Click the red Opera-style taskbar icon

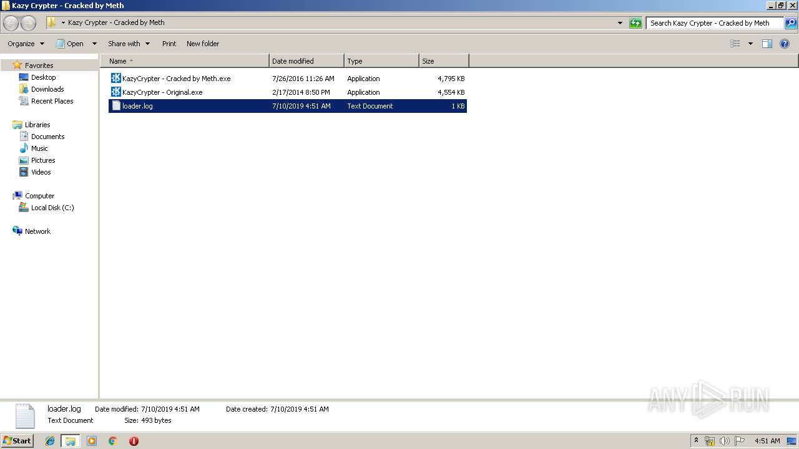click(x=134, y=441)
